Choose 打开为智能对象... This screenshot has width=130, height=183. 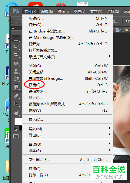[x=68, y=50]
